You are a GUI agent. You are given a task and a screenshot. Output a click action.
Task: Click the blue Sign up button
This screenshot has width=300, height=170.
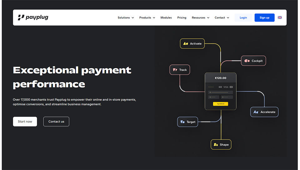pyautogui.click(x=264, y=17)
